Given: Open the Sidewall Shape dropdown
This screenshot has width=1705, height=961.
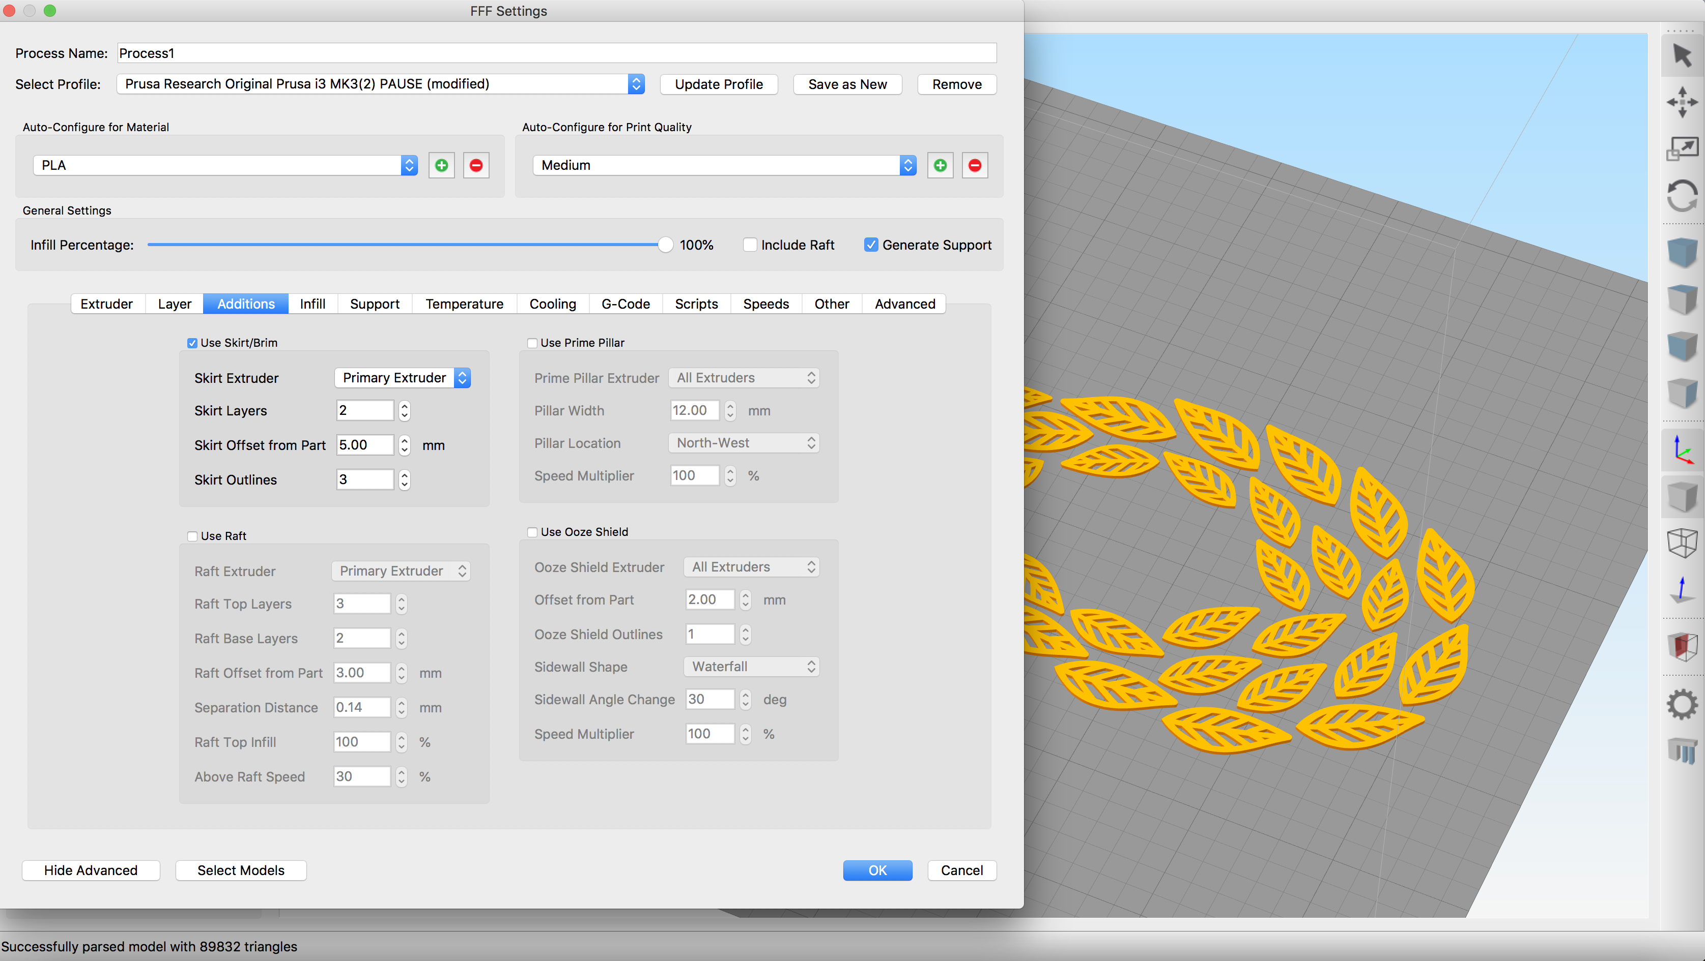Looking at the screenshot, I should [751, 666].
